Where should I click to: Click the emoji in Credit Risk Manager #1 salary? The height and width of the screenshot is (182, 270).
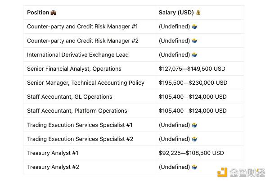(194, 27)
